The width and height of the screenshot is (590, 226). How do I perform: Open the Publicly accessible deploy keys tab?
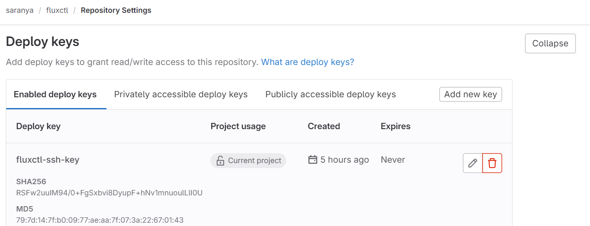point(331,94)
